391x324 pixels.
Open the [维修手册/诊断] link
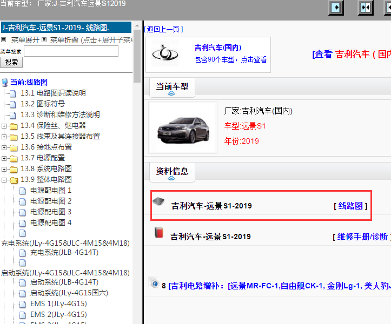(x=362, y=237)
